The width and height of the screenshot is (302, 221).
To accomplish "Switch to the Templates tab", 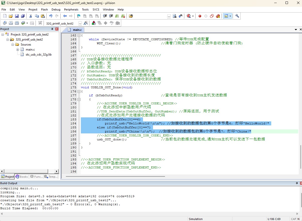I will pos(51,177).
